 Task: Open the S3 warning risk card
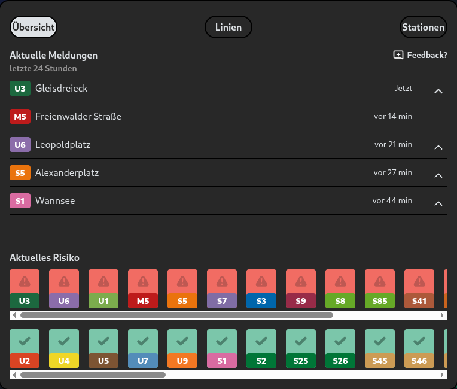click(261, 288)
